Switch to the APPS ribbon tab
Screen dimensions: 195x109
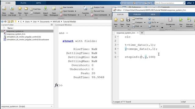[39, 3]
